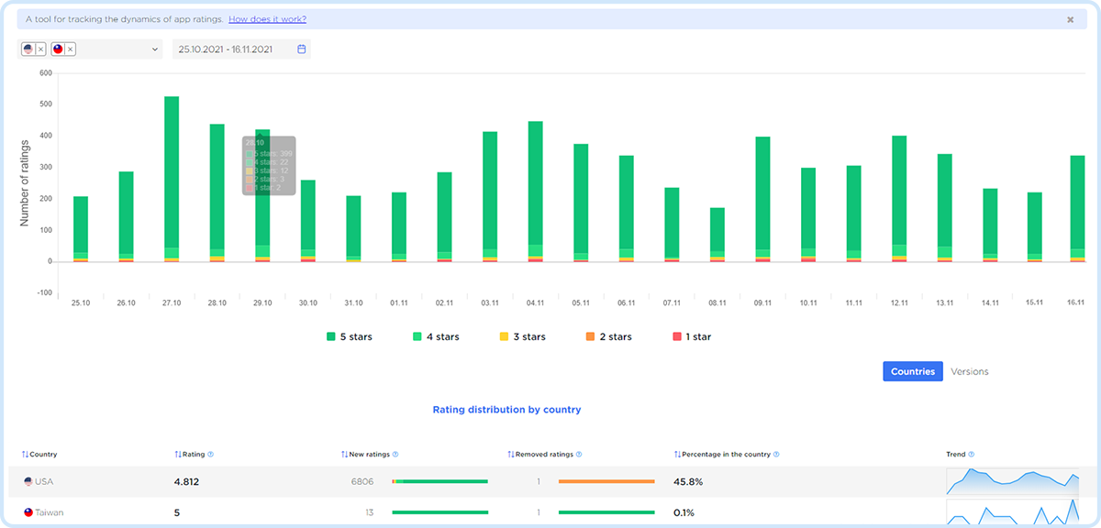
Task: Click the New ratings help icon
Action: (x=395, y=454)
